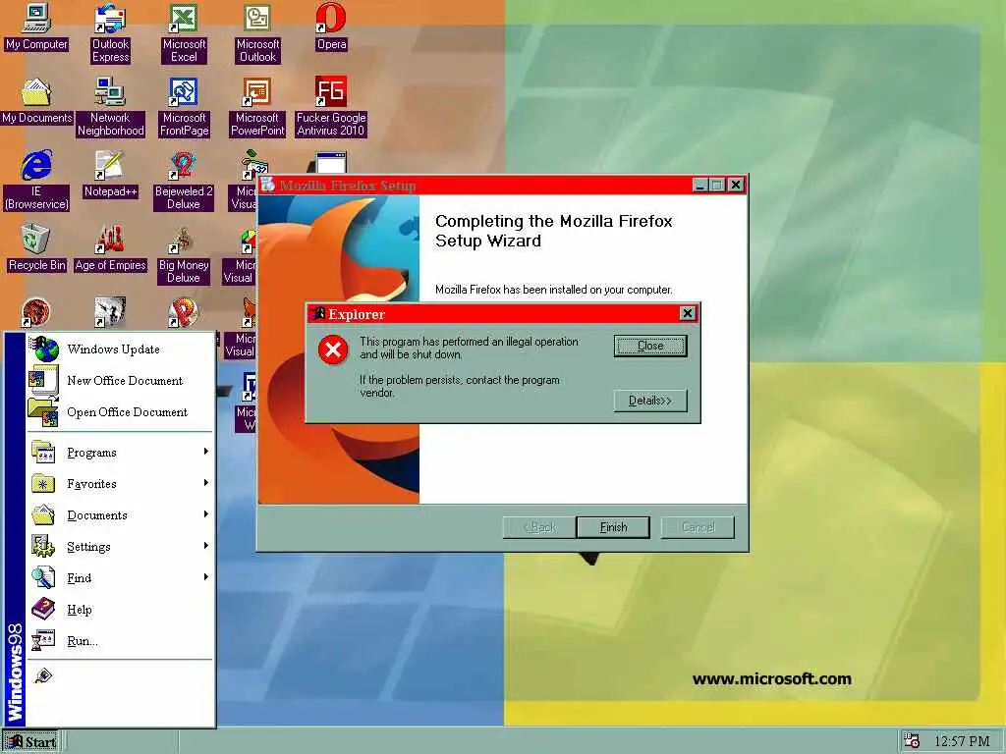Click the Start button on the taskbar
Viewport: 1006px width, 754px height.
coord(30,742)
